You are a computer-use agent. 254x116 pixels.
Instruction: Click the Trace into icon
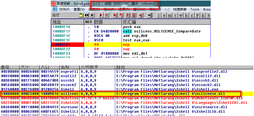(128, 15)
